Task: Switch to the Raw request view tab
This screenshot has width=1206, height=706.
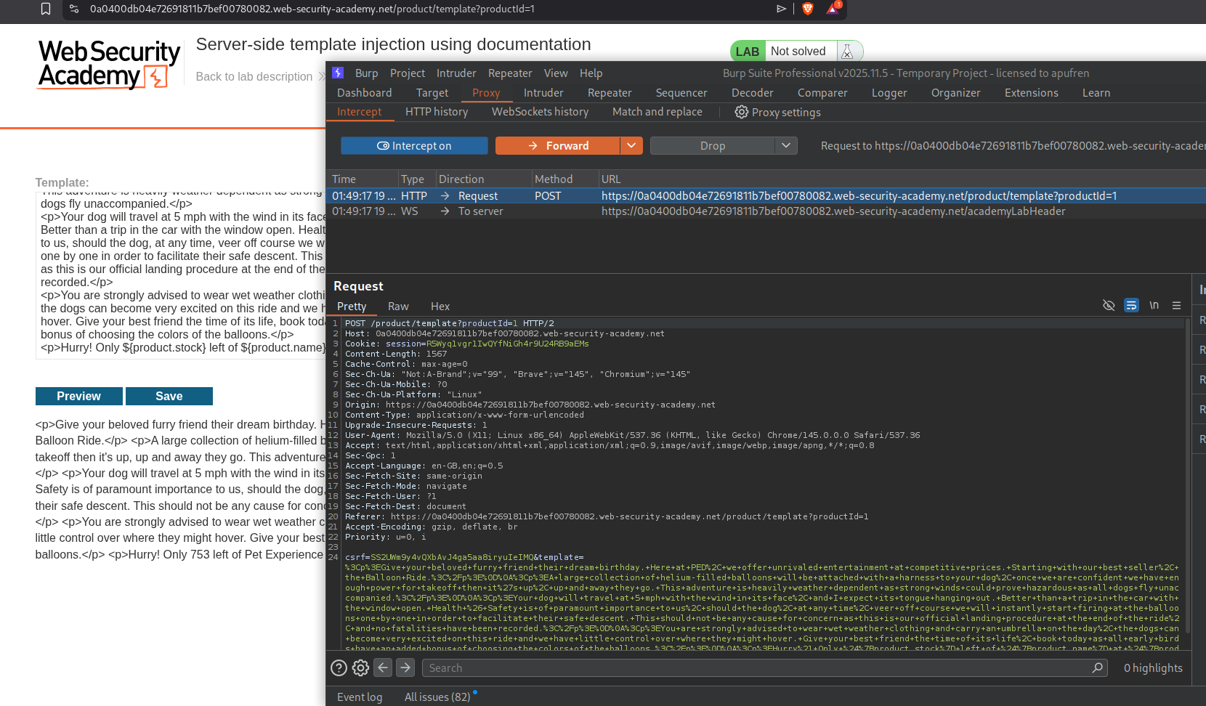Action: point(398,307)
